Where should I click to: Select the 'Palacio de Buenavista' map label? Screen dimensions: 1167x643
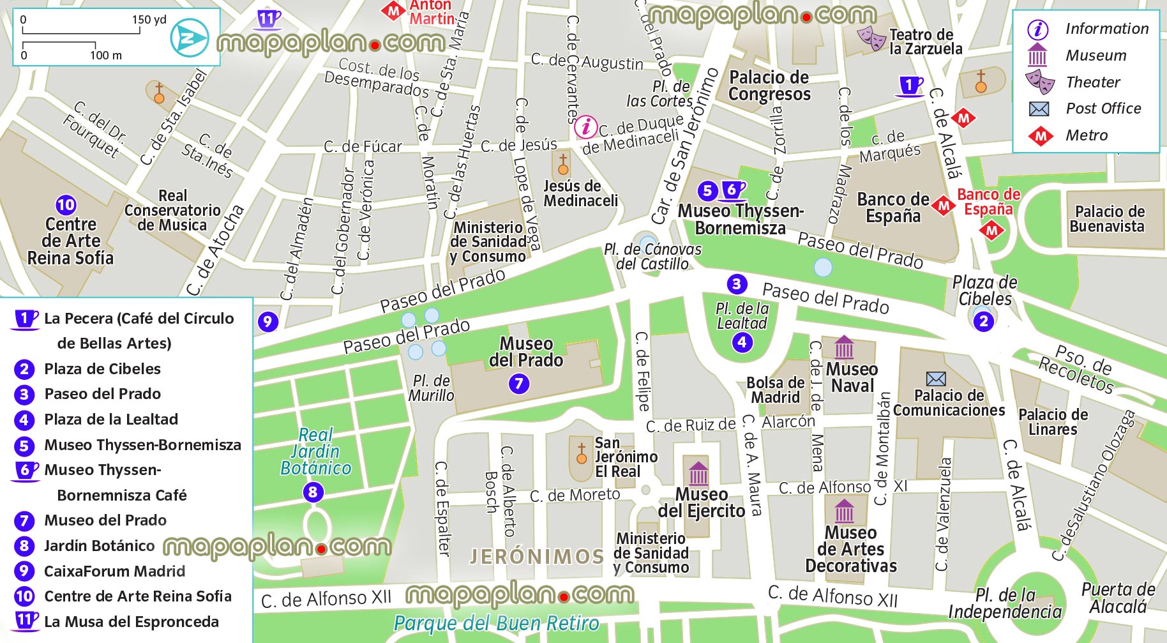point(1107,219)
